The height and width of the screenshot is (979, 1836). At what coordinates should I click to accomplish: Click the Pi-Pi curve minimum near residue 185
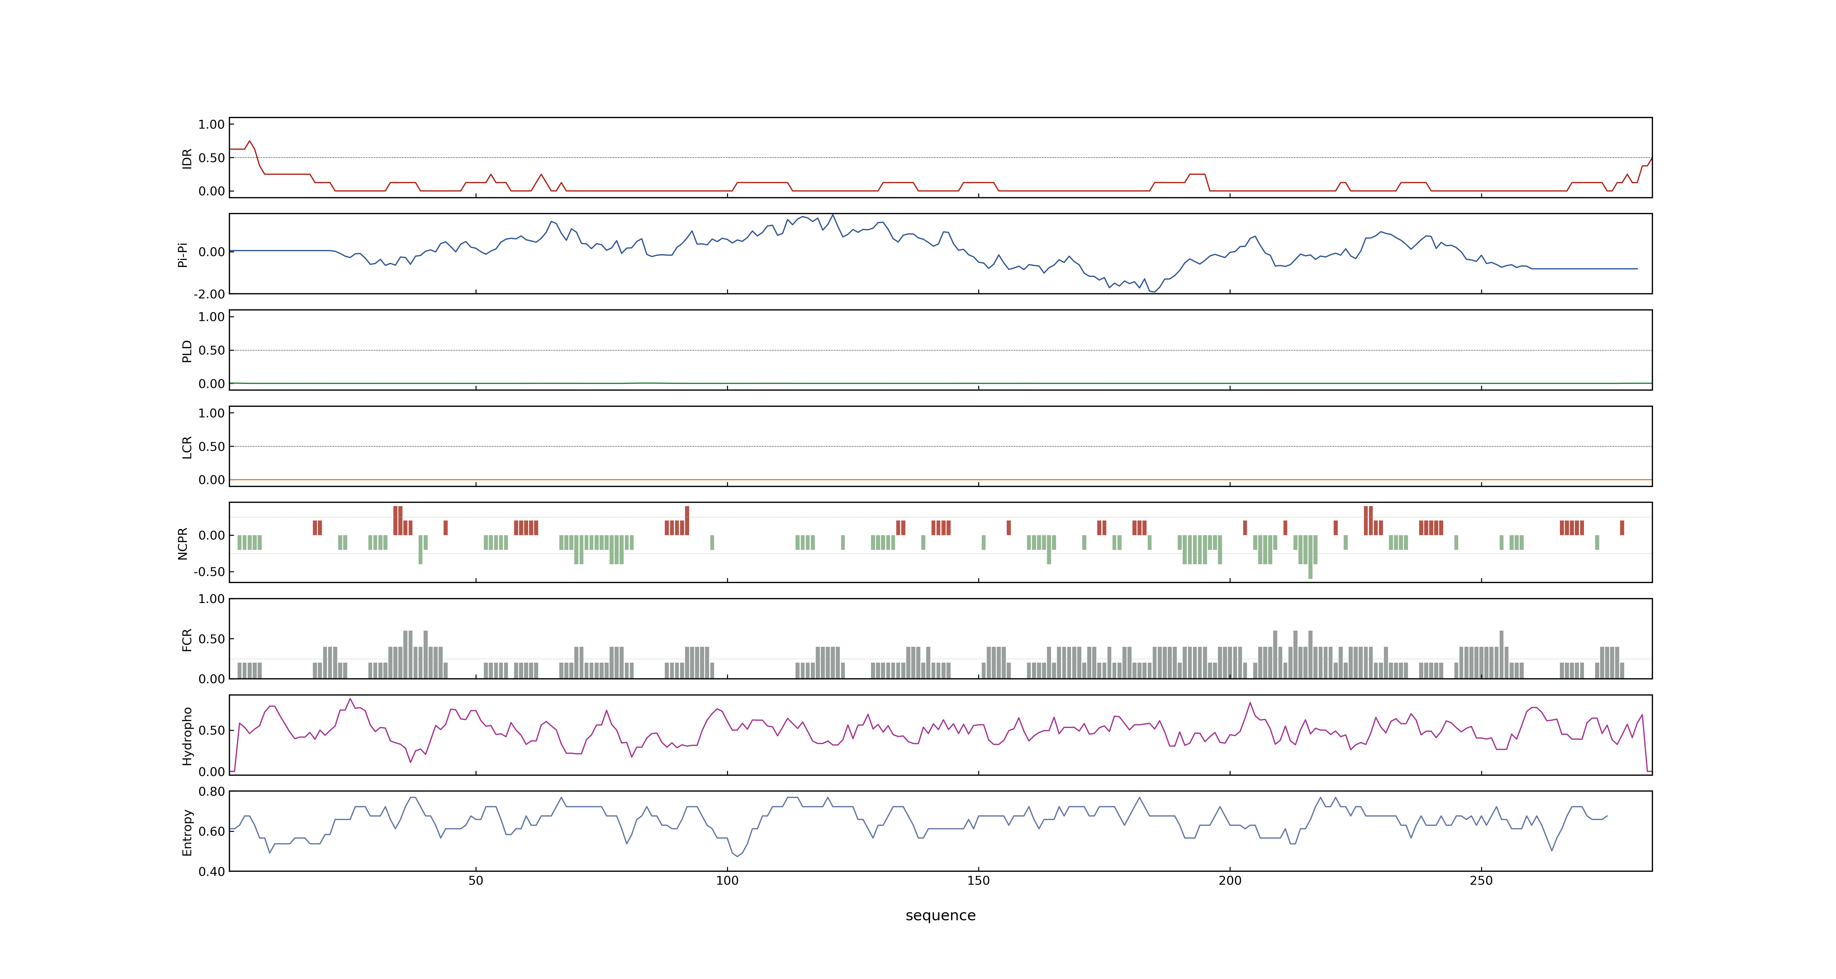1154,291
